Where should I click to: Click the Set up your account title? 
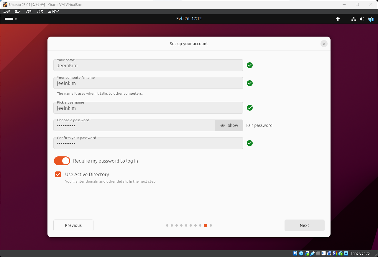tap(189, 44)
